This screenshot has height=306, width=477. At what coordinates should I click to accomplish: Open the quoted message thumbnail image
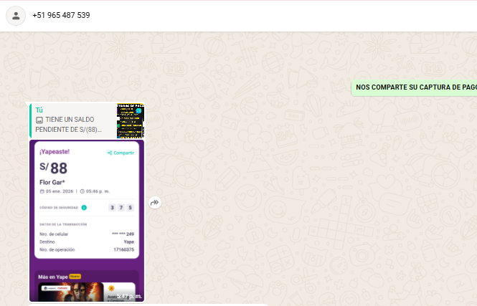[131, 120]
